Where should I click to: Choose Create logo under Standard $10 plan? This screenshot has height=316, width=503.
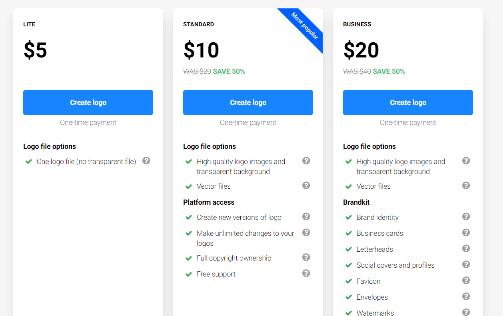pyautogui.click(x=248, y=103)
